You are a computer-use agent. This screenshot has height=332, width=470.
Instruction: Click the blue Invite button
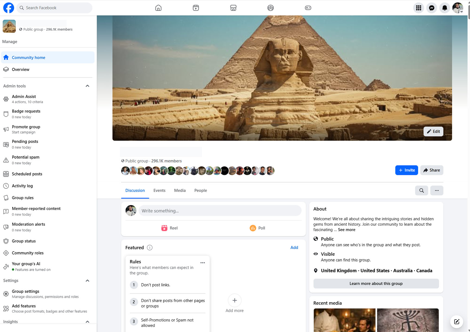click(406, 170)
